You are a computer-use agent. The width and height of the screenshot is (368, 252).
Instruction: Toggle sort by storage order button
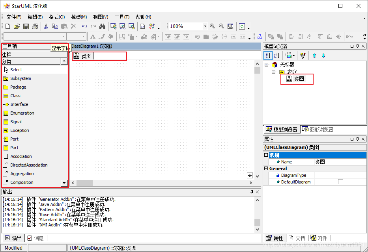point(268,56)
